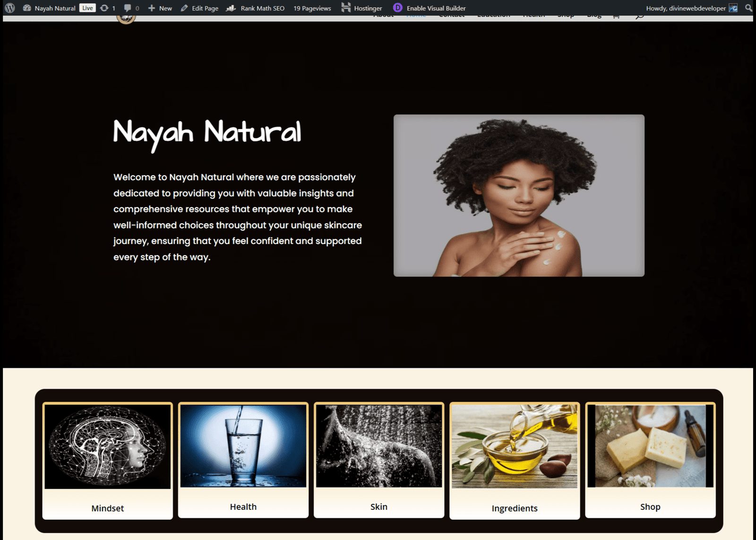
Task: Click the Live status badge
Action: tap(87, 8)
